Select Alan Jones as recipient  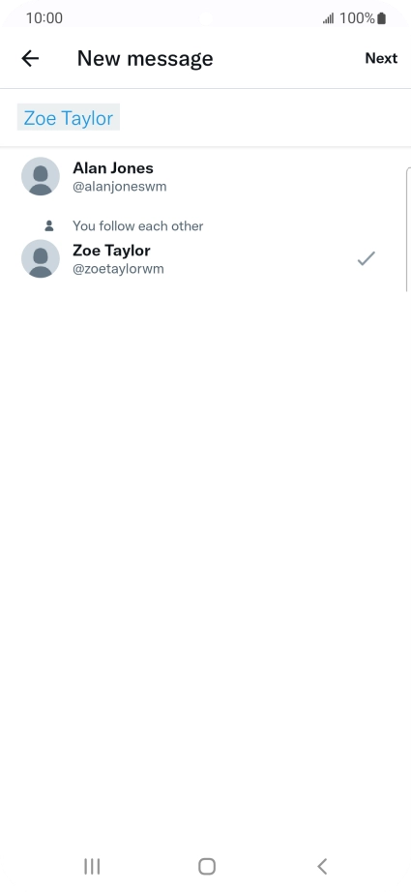(205, 176)
